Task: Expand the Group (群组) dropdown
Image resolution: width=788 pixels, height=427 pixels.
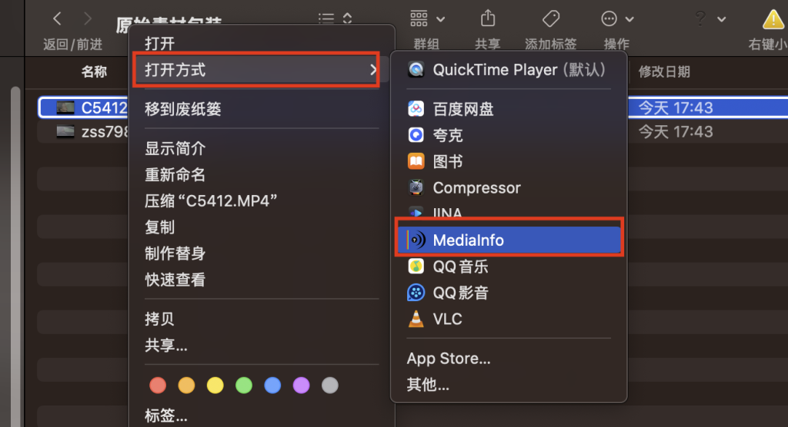Action: click(x=427, y=18)
